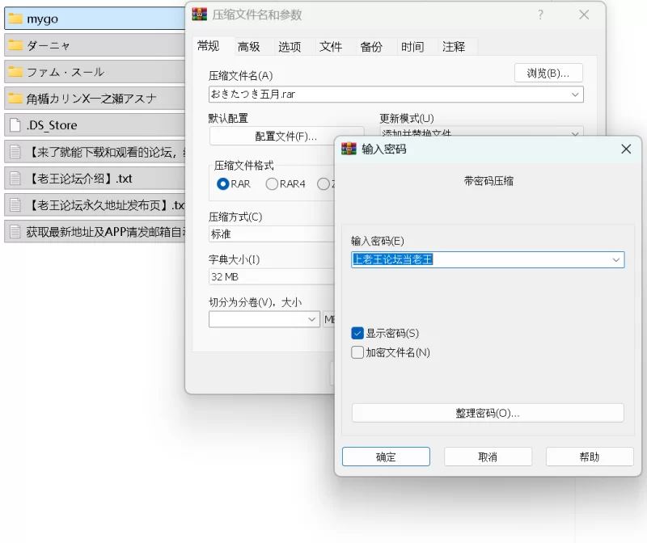Select the 【老王论坛永久地址发布页】 text file icon

15,205
